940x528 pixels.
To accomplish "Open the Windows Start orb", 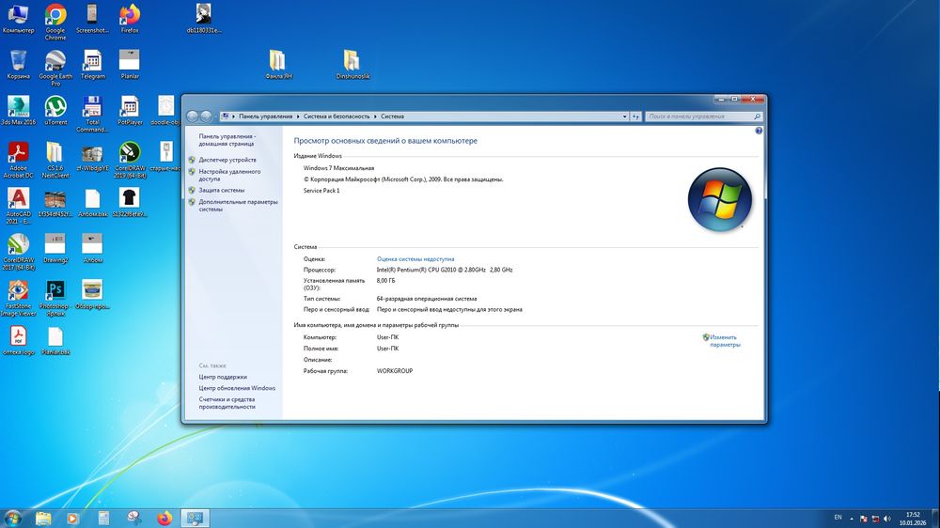I will (13, 518).
